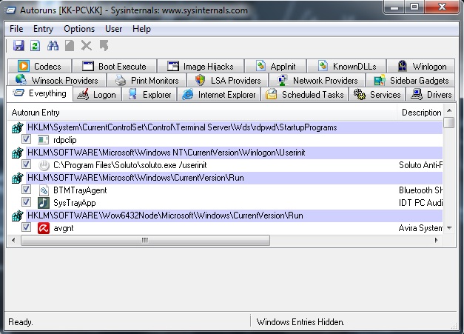Switch to the Scheduled Tasks tab
The image size is (464, 334).
click(x=304, y=95)
